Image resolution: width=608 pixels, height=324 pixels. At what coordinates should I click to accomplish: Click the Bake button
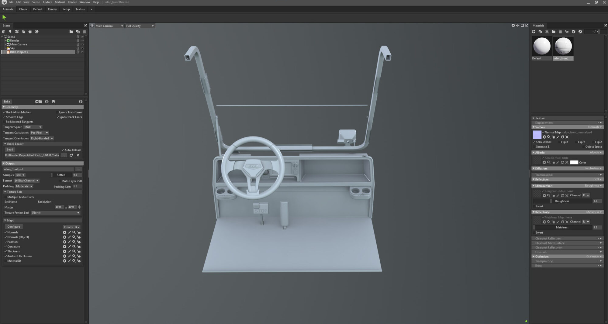(x=7, y=102)
